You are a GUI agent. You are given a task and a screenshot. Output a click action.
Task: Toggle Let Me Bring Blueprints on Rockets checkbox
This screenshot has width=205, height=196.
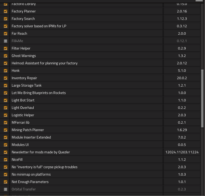point(6,93)
